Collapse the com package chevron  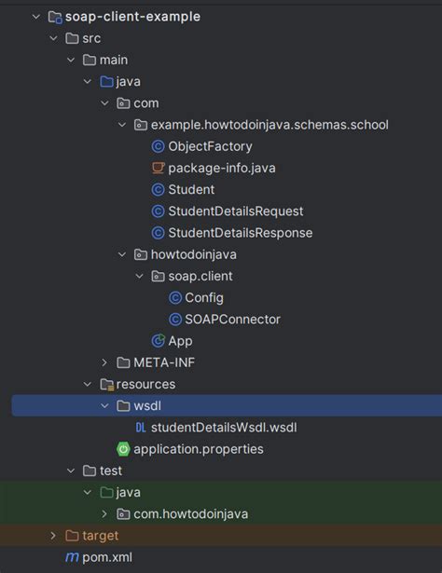tap(104, 103)
